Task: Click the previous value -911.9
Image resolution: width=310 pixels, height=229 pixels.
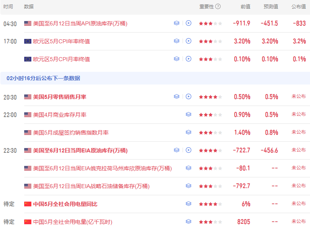Action: point(241,23)
